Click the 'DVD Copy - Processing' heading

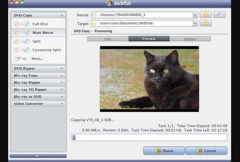[93, 31]
